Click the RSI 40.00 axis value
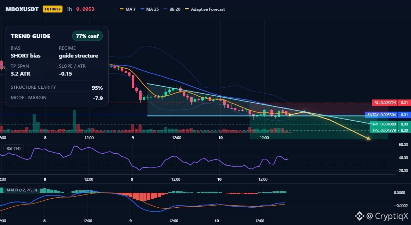 click(x=403, y=158)
